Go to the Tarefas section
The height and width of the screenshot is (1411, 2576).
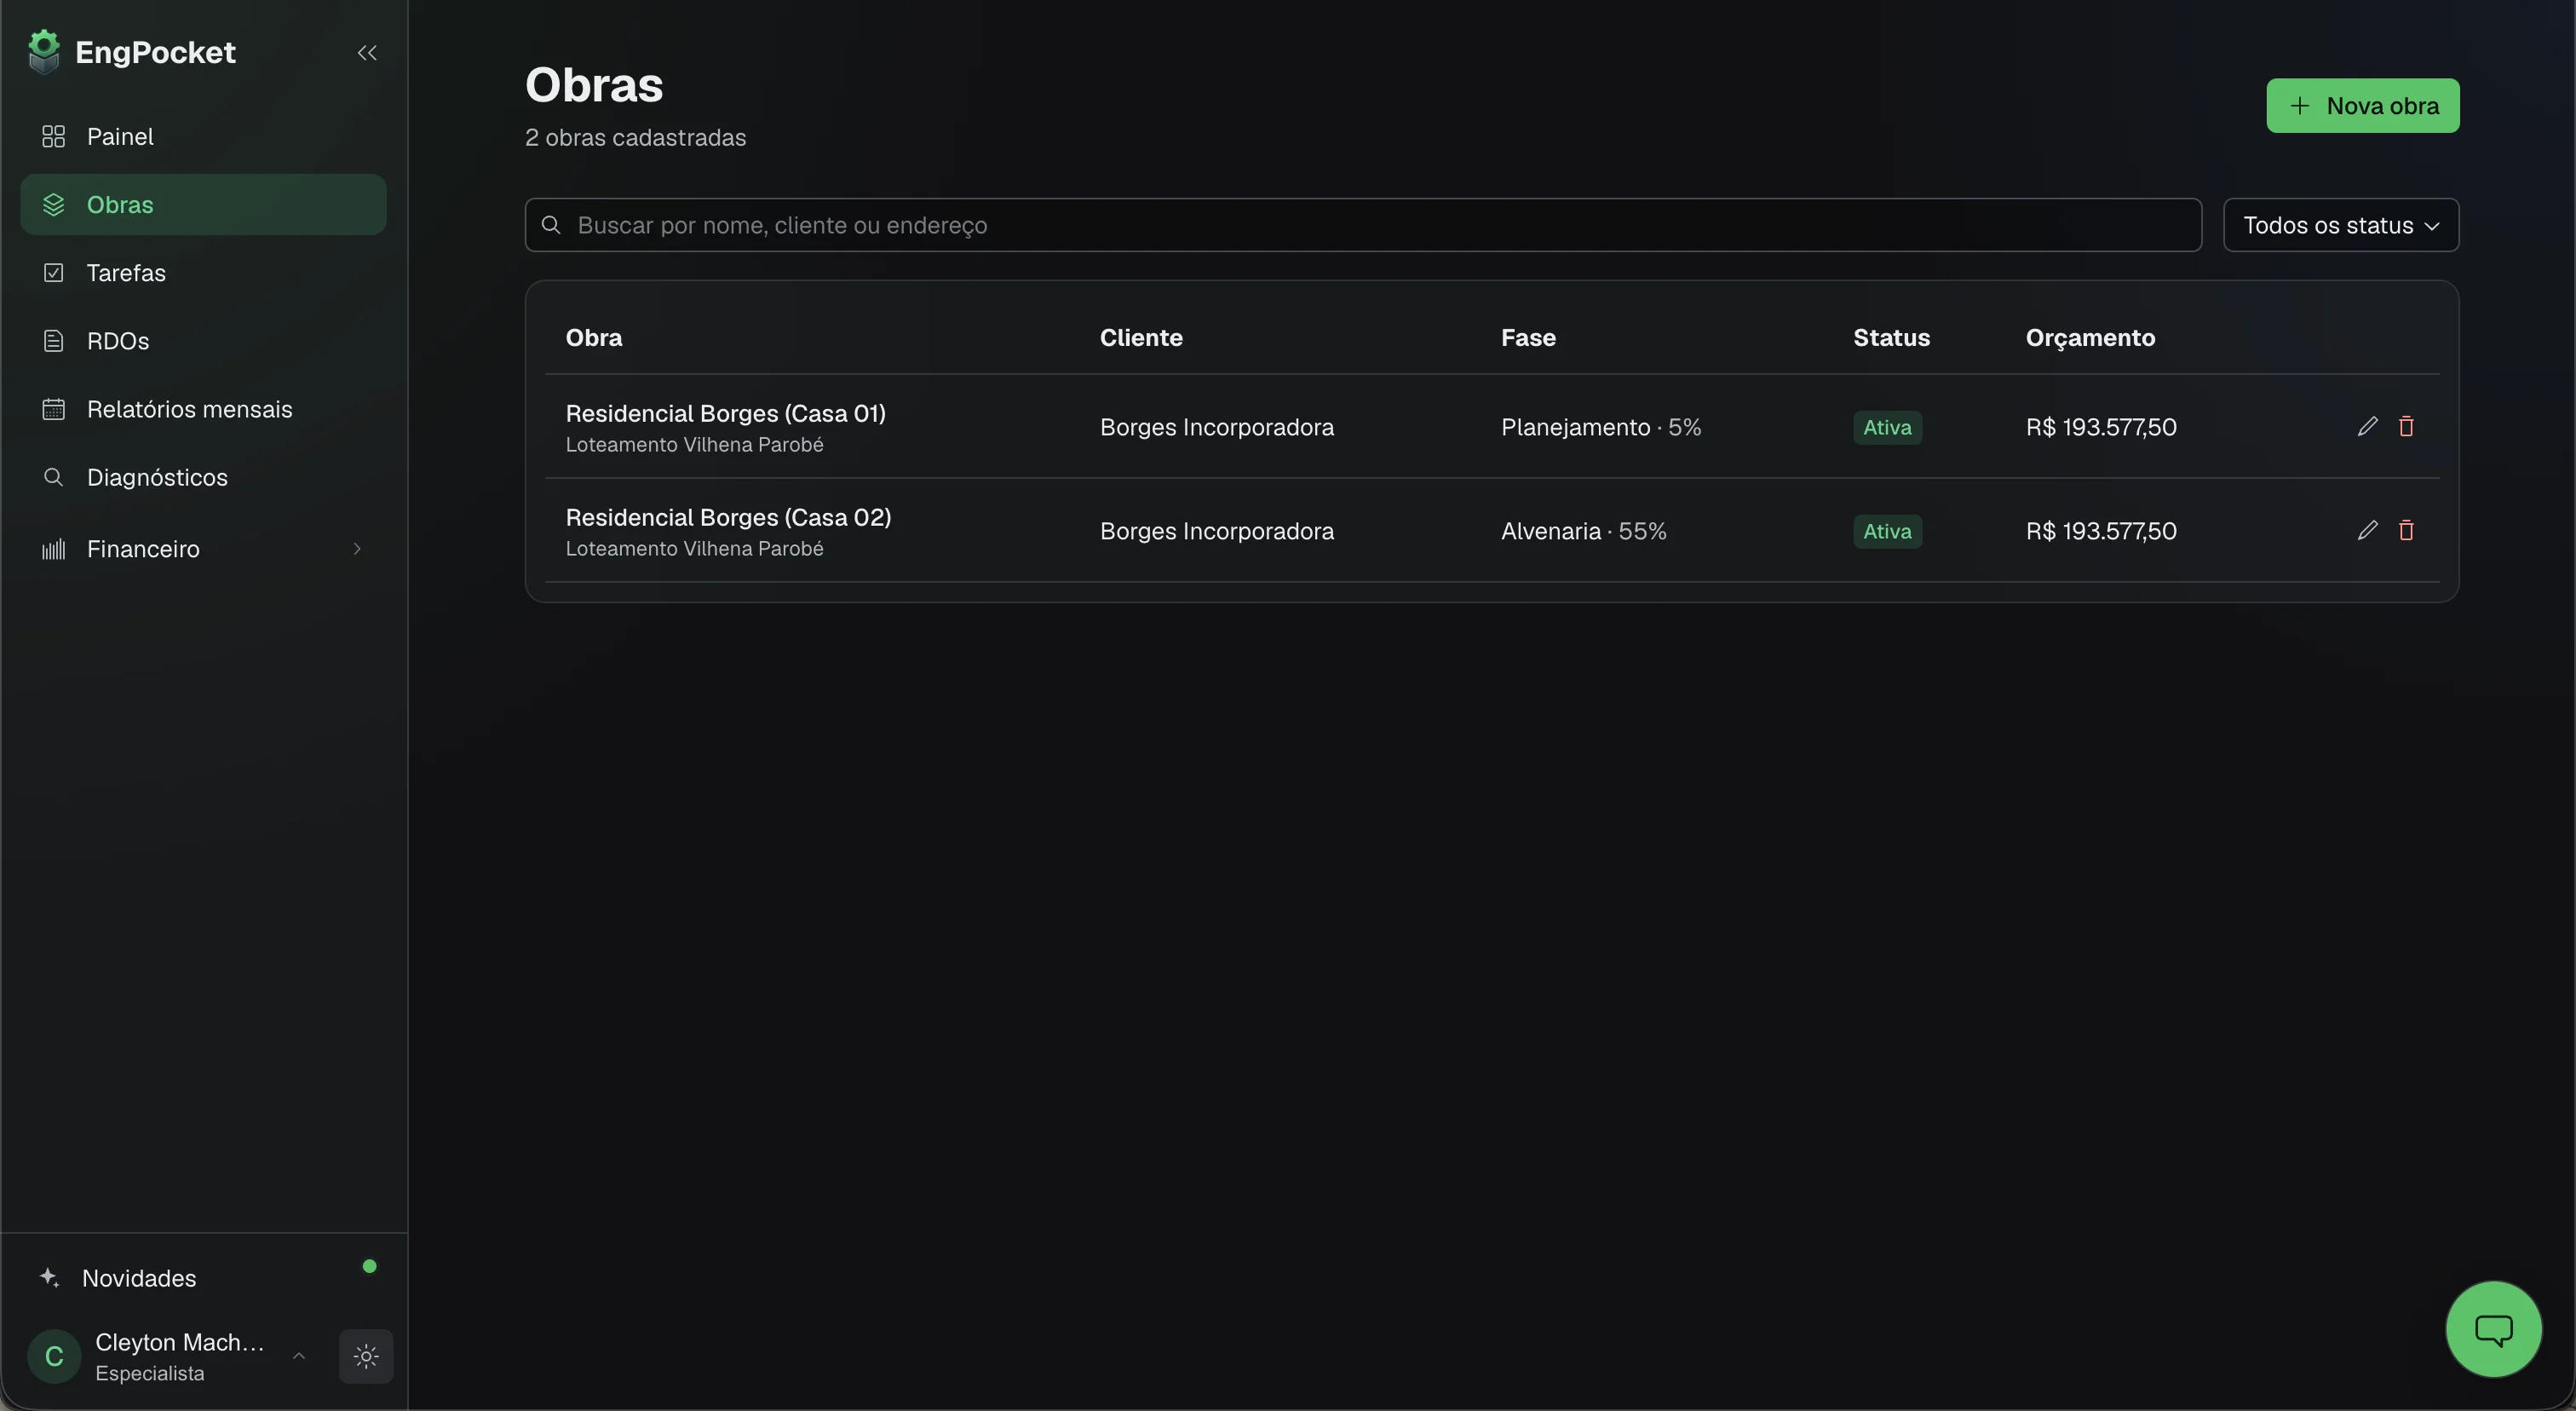[x=203, y=272]
